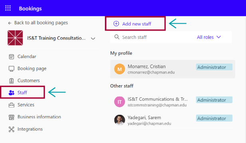246x143 pixels.
Task: Click the Business information store icon
Action: [x=12, y=117]
